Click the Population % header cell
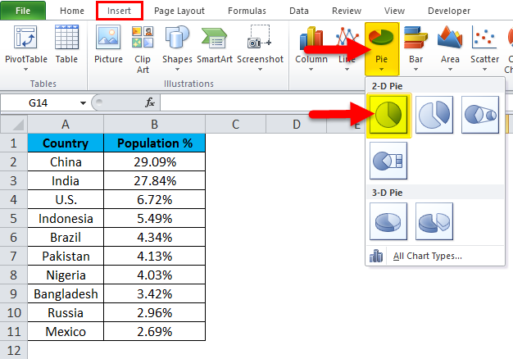The image size is (513, 359). click(x=154, y=143)
